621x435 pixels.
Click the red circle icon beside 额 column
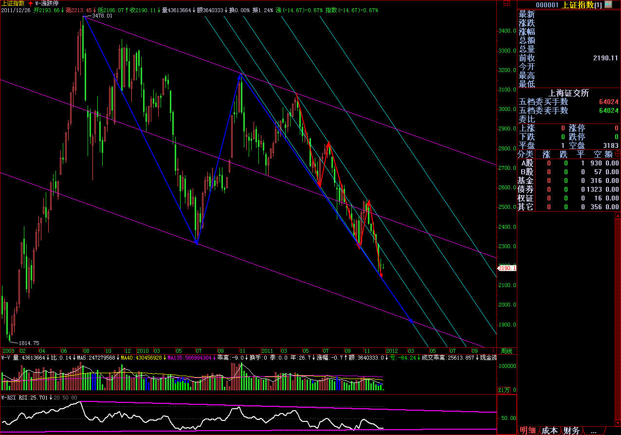click(618, 154)
